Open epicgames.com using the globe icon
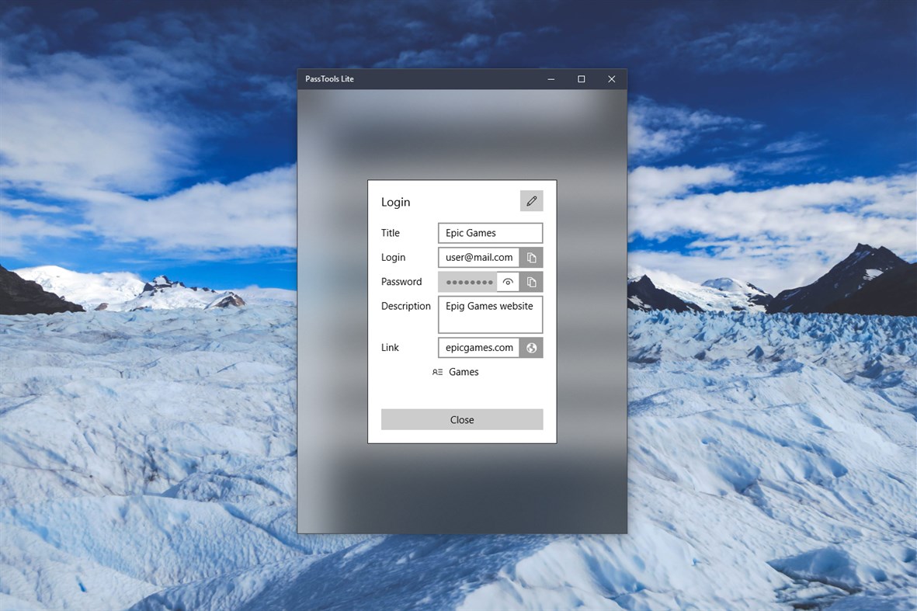The image size is (917, 611). 531,347
